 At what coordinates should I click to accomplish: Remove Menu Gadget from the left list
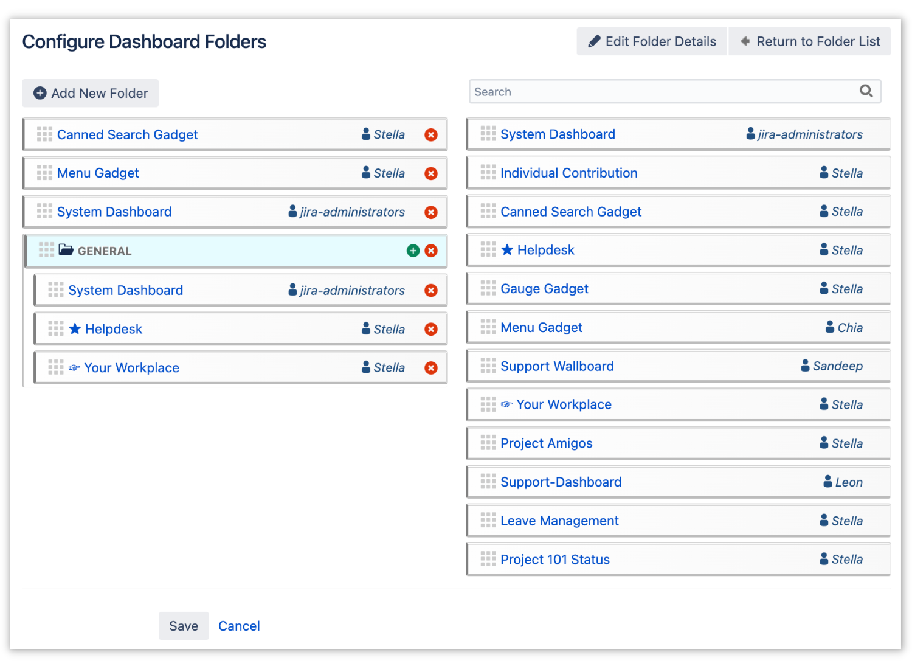point(431,173)
